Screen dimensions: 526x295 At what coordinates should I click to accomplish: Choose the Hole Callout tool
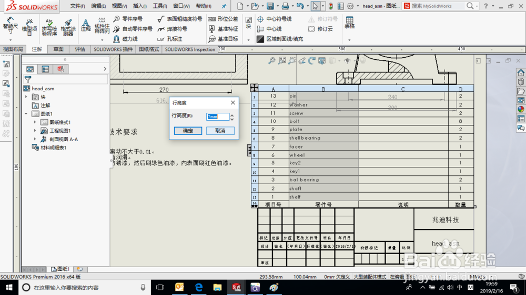170,39
